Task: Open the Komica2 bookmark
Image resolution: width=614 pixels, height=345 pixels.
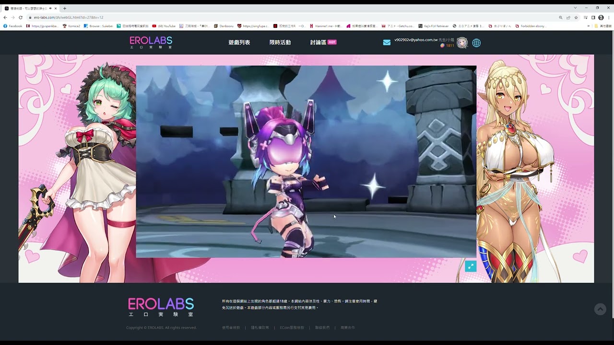Action: (71, 26)
